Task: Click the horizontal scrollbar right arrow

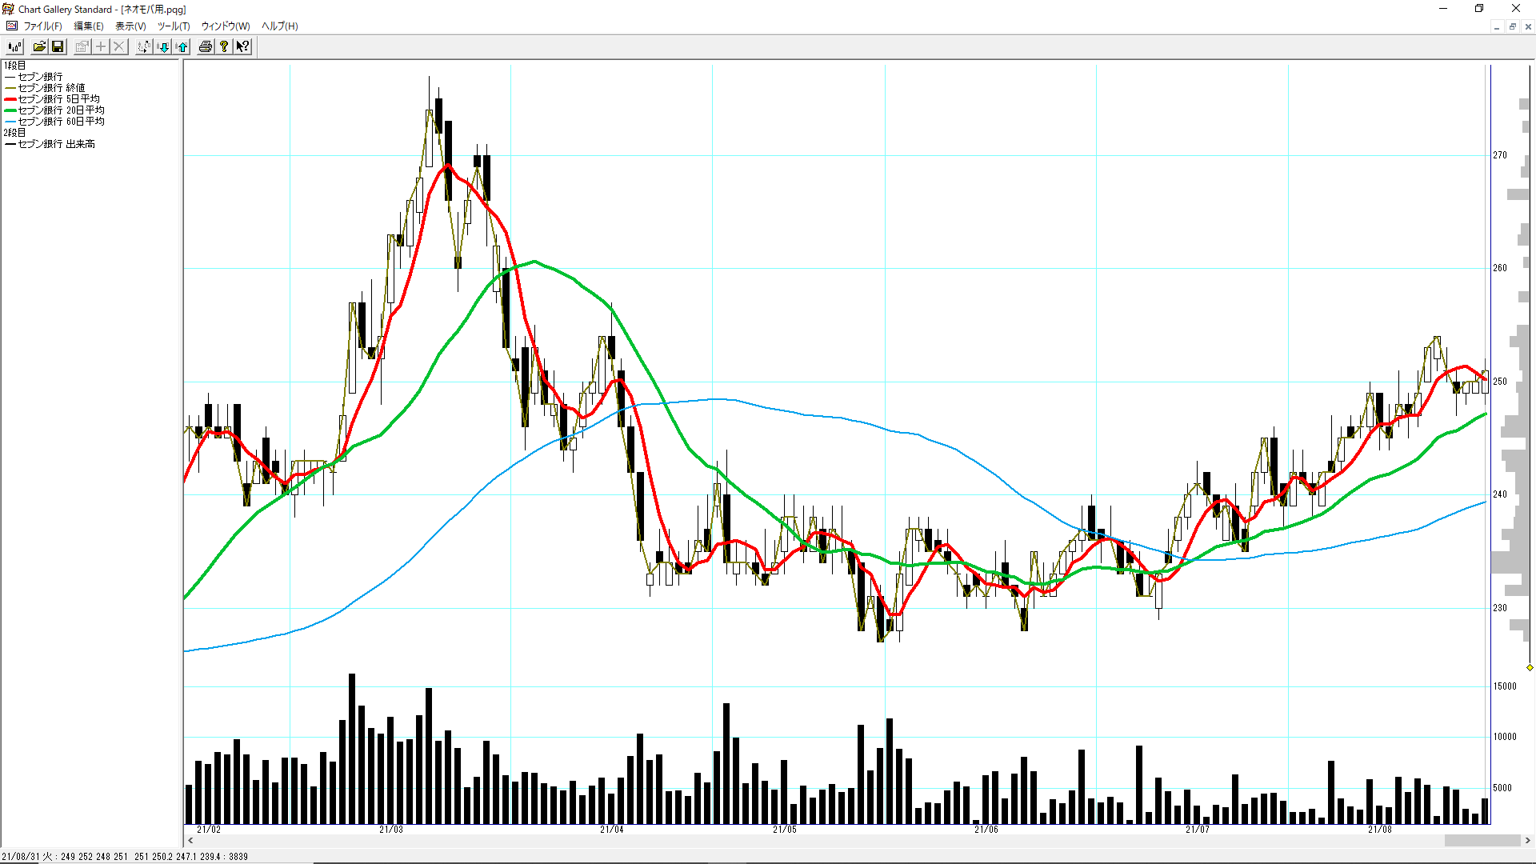Action: (1528, 841)
